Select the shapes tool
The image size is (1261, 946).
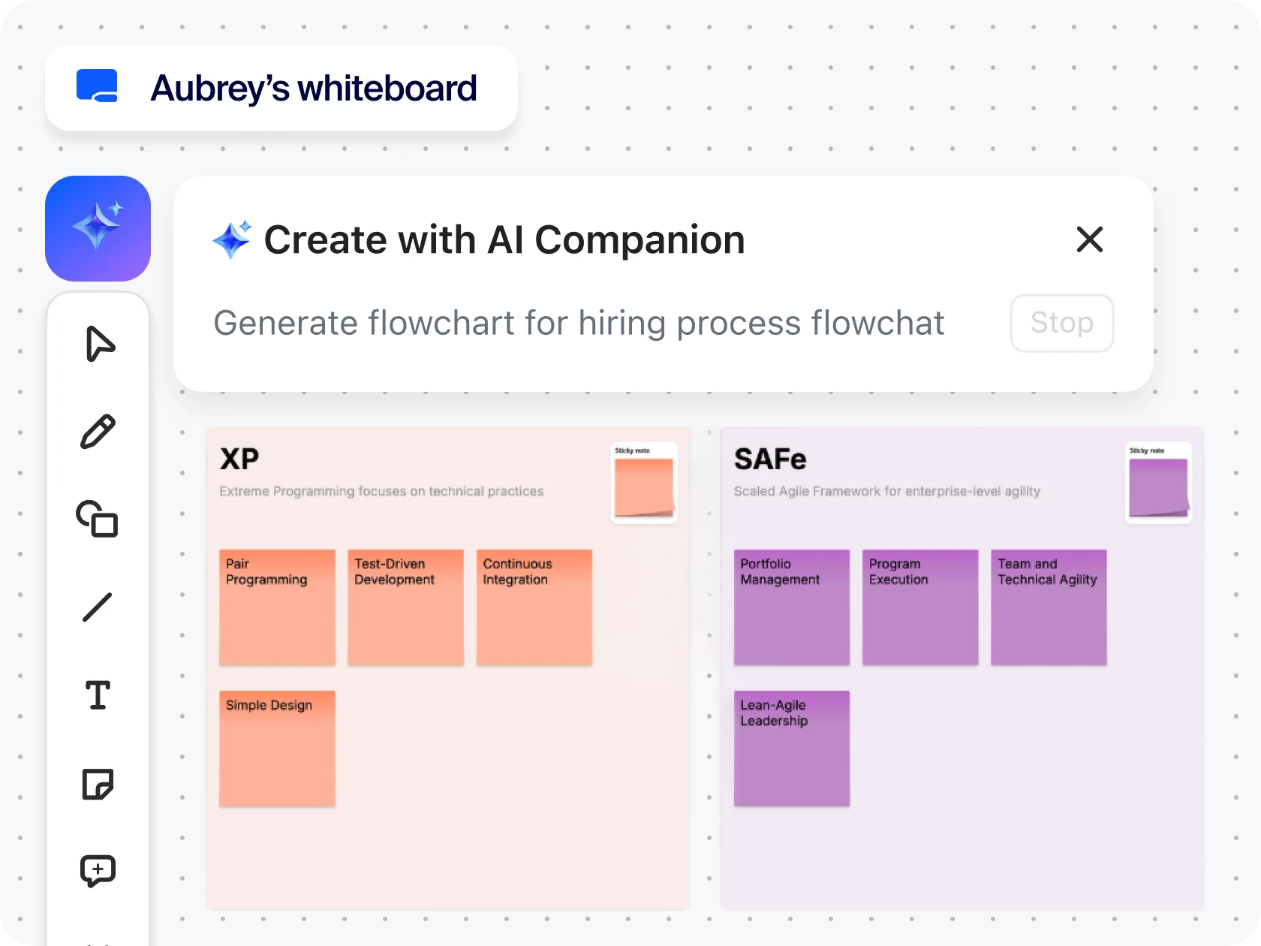[98, 519]
